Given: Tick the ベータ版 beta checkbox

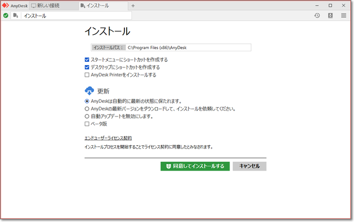Looking at the screenshot, I should 87,124.
